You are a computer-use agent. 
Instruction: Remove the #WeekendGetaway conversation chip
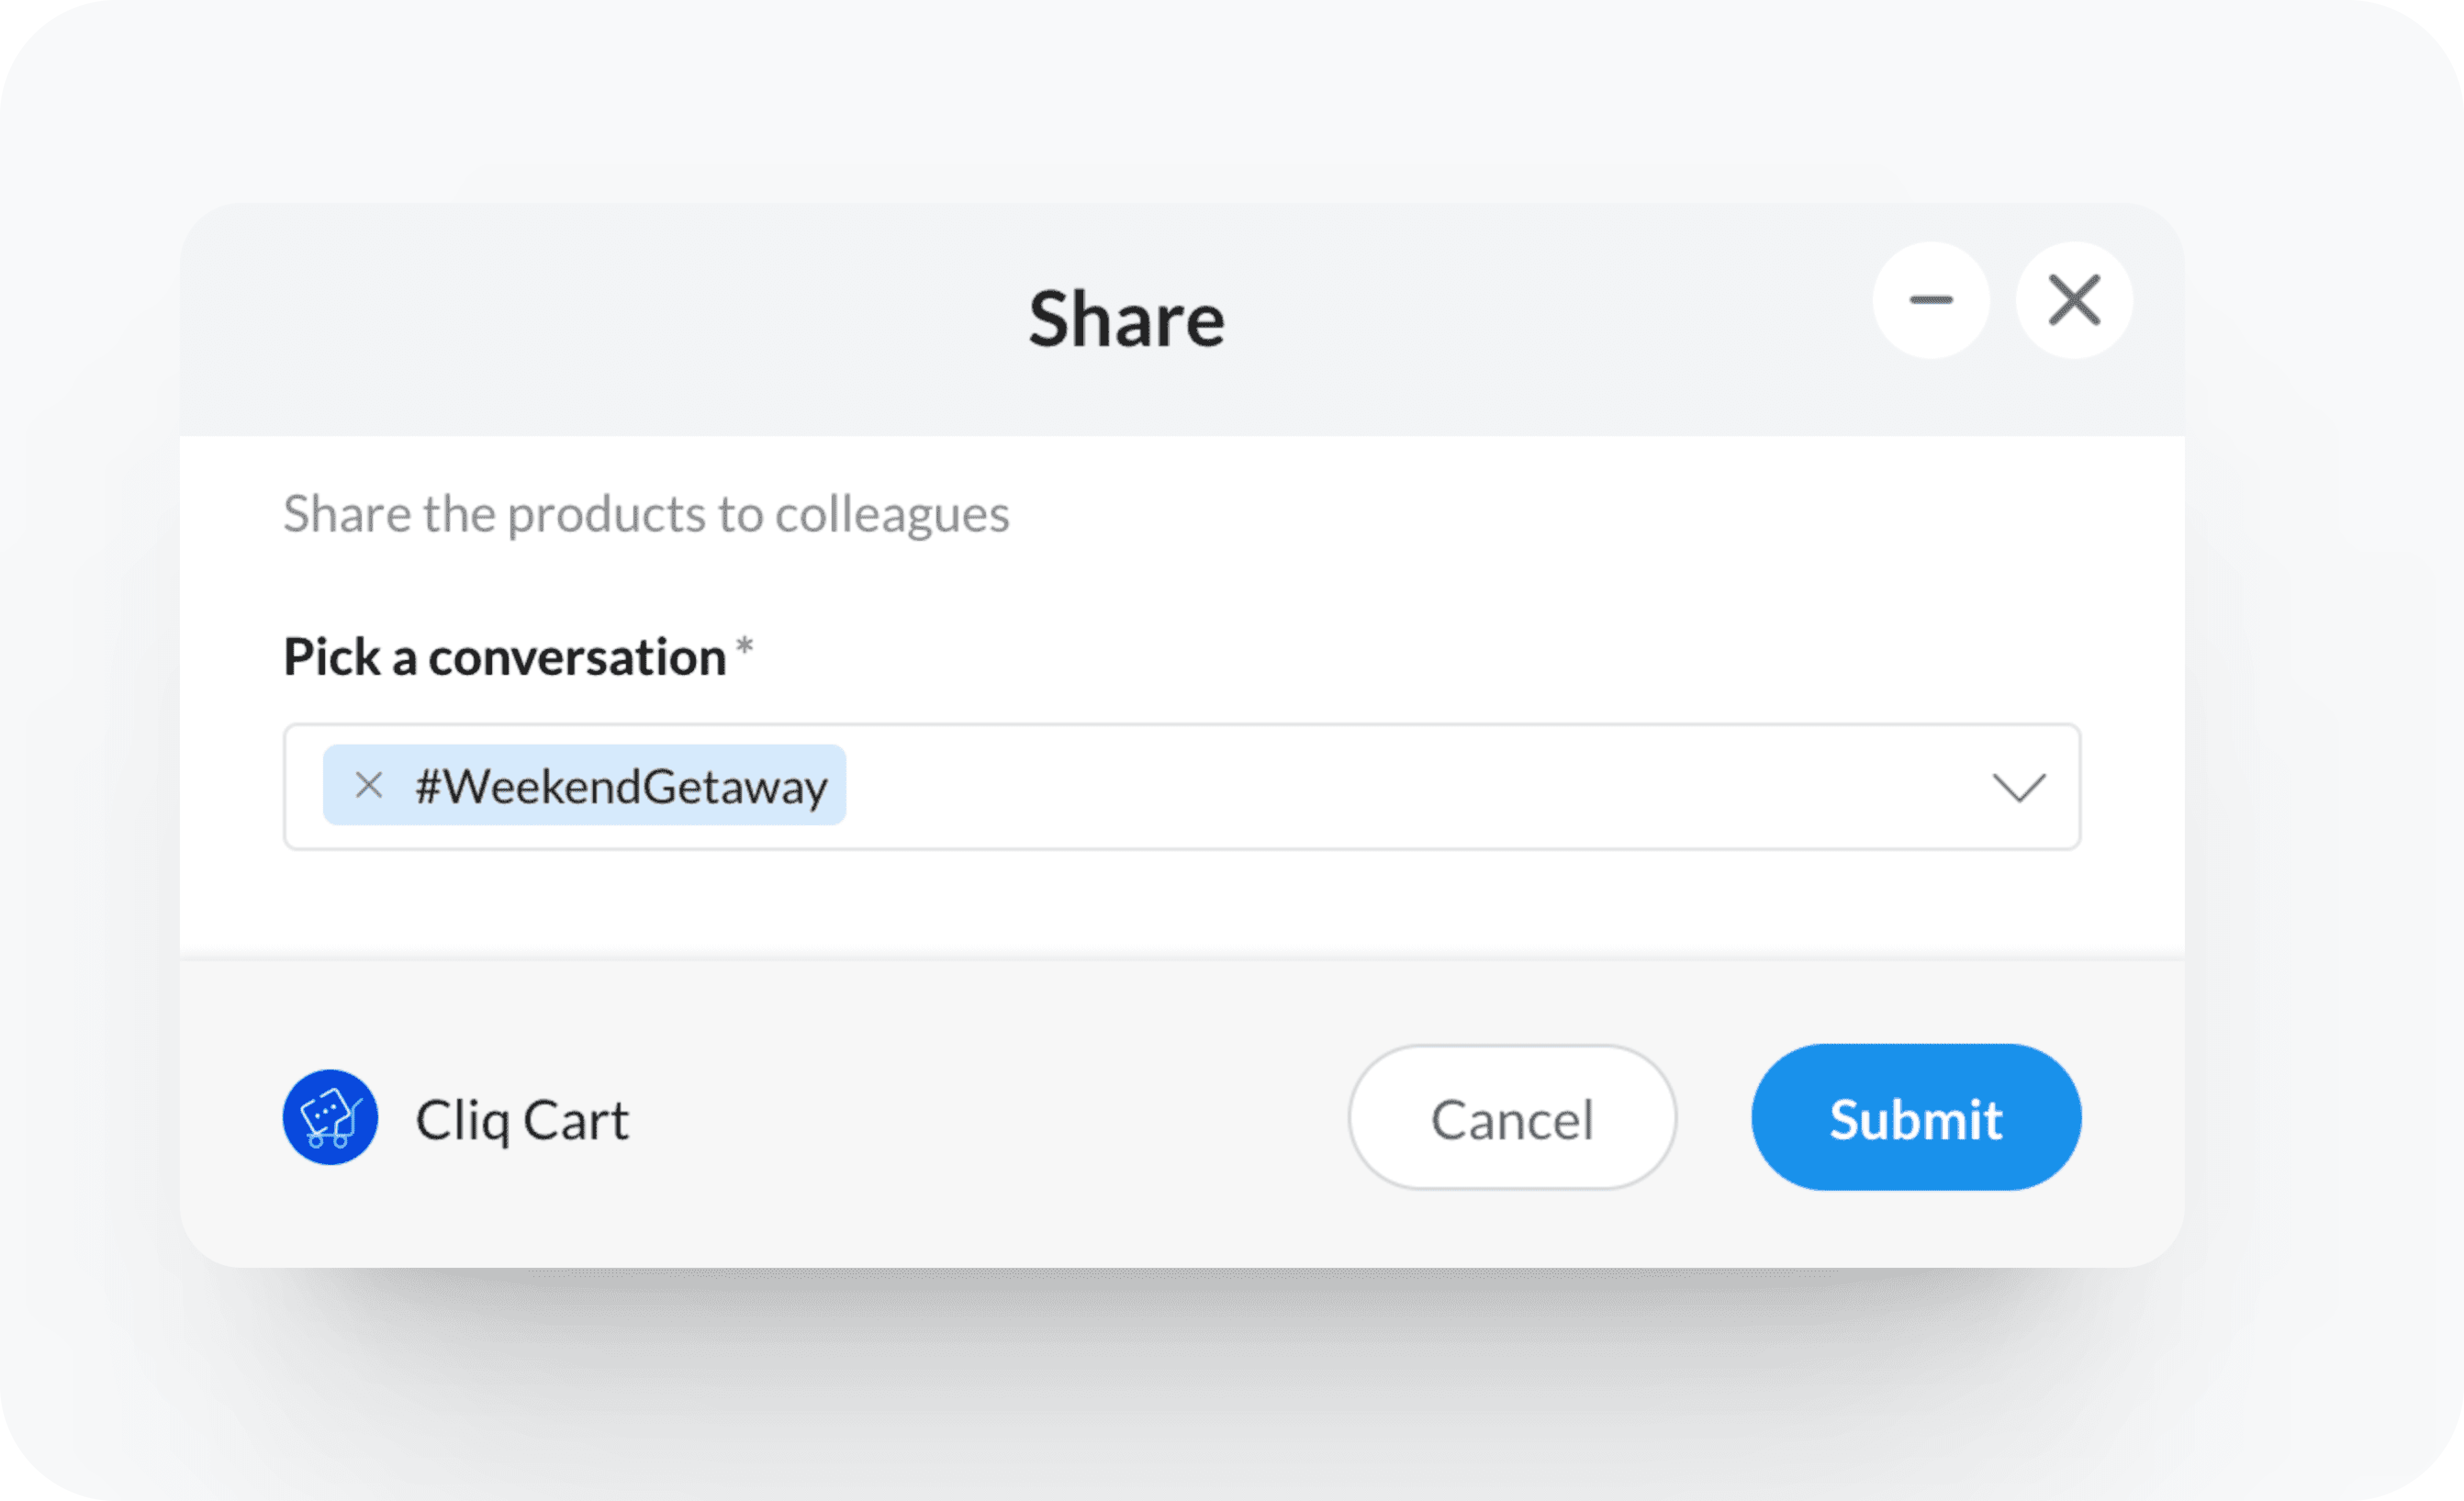pyautogui.click(x=369, y=786)
